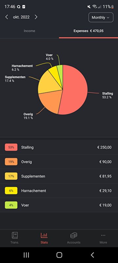Open the Monthly period dropdown
Image resolution: width=118 pixels, height=263 pixels.
click(x=101, y=17)
